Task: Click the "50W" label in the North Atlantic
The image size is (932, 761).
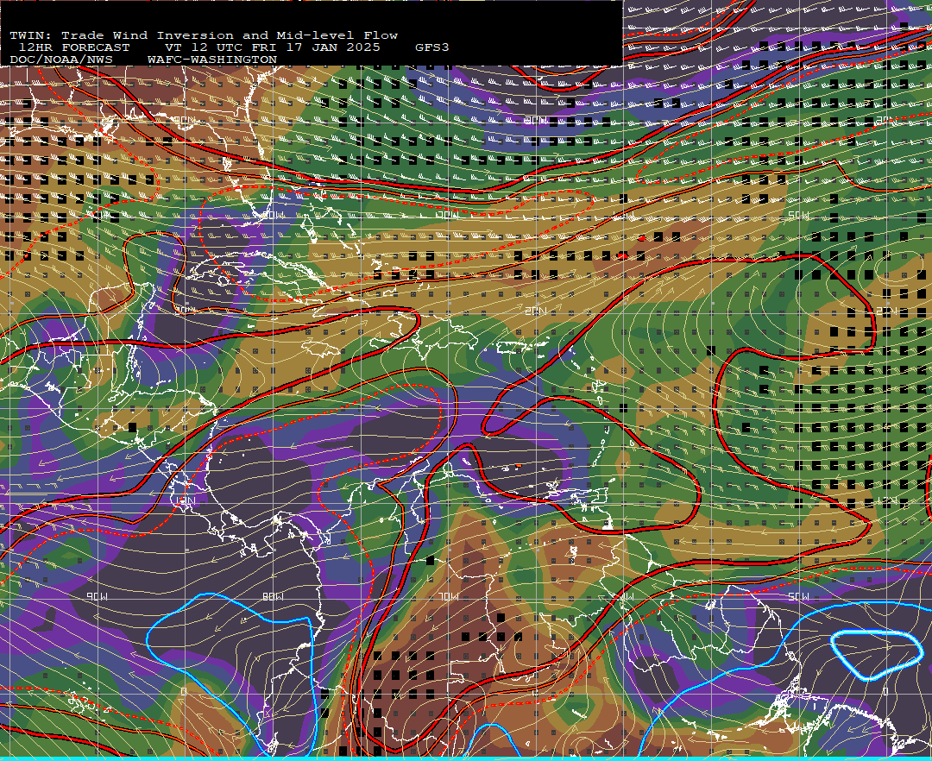Action: [798, 215]
